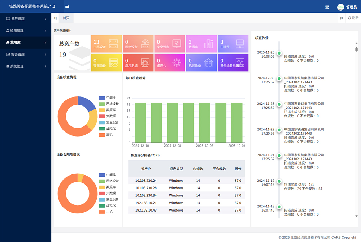Open the 数据库 asset card
This screenshot has height=242, width=361.
tap(201, 44)
